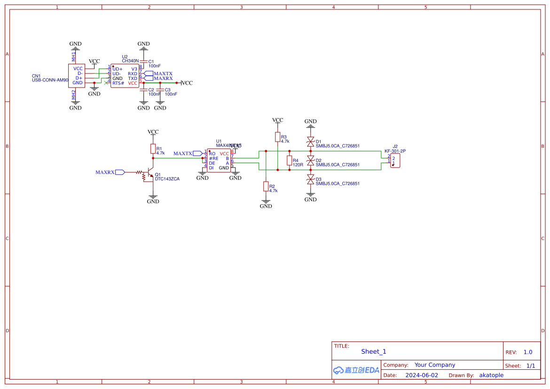Select the MH1 mounting pin on CN1
Screen dimensions: 550x389
[x=74, y=56]
